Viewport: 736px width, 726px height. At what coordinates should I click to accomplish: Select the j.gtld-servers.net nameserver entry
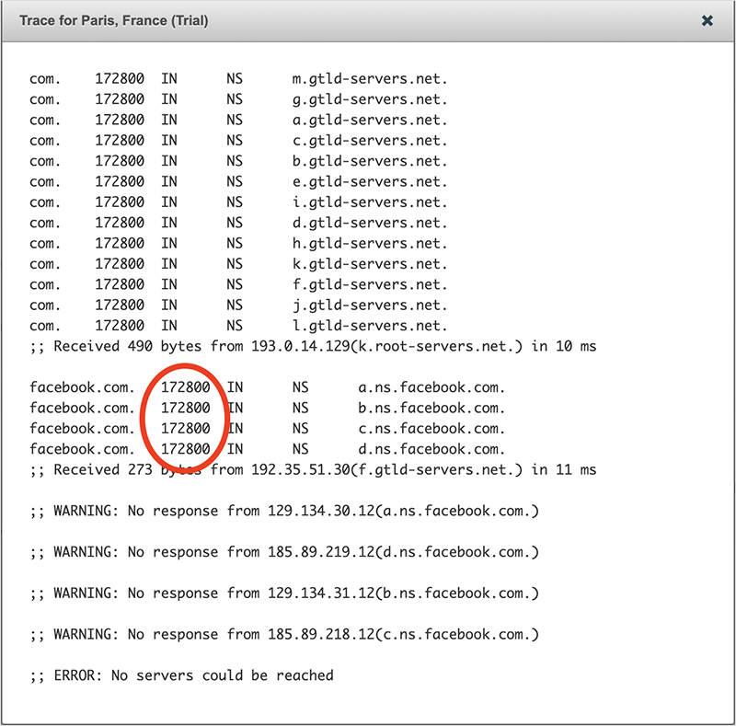tap(369, 305)
